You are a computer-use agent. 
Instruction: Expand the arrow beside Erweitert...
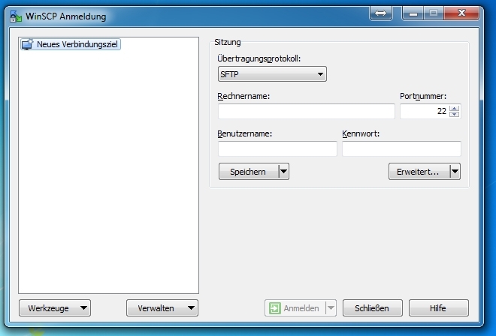(454, 172)
